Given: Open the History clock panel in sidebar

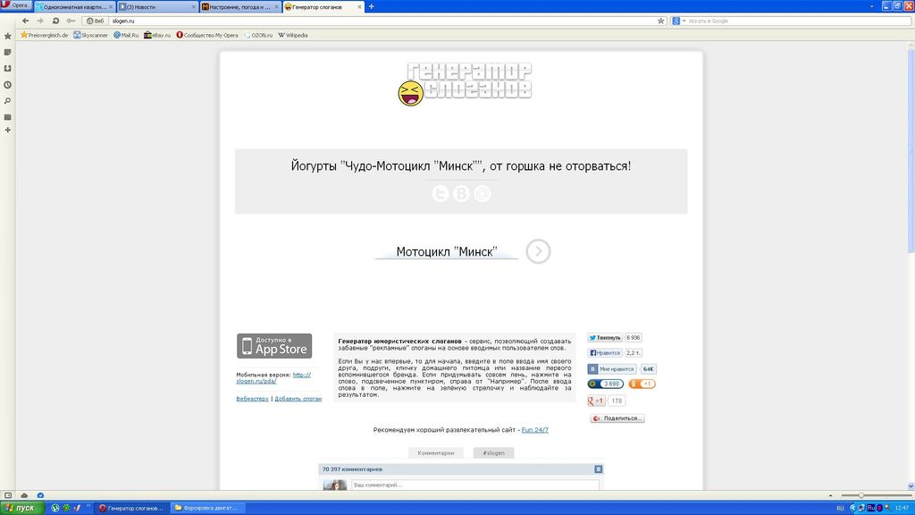Looking at the screenshot, I should click(7, 85).
